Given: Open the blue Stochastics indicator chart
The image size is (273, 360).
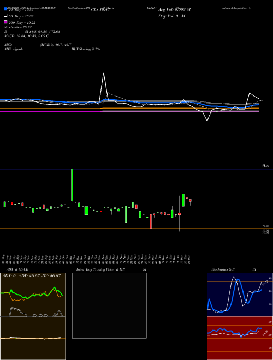Looking at the screenshot, I should click(240, 295).
